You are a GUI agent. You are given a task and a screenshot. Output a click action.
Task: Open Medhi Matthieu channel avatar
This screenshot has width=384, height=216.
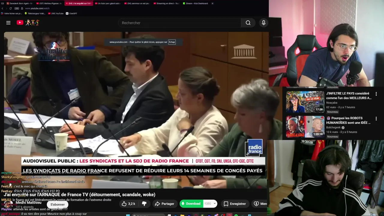8,204
